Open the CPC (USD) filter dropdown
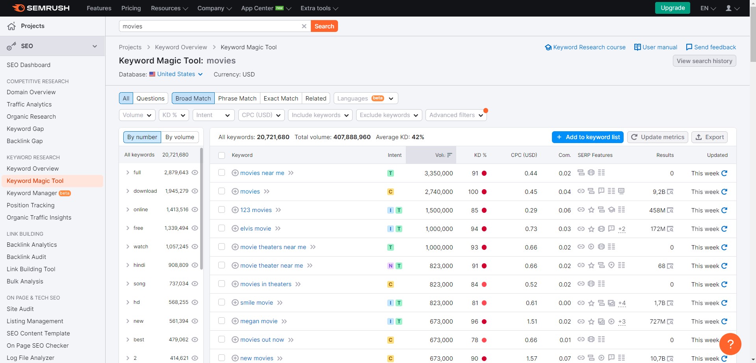The height and width of the screenshot is (363, 756). [261, 115]
